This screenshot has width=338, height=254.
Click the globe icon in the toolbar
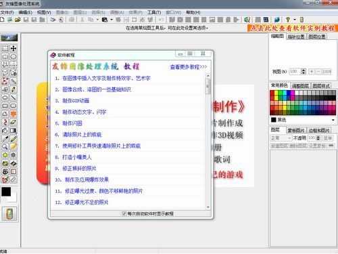[x=247, y=20]
